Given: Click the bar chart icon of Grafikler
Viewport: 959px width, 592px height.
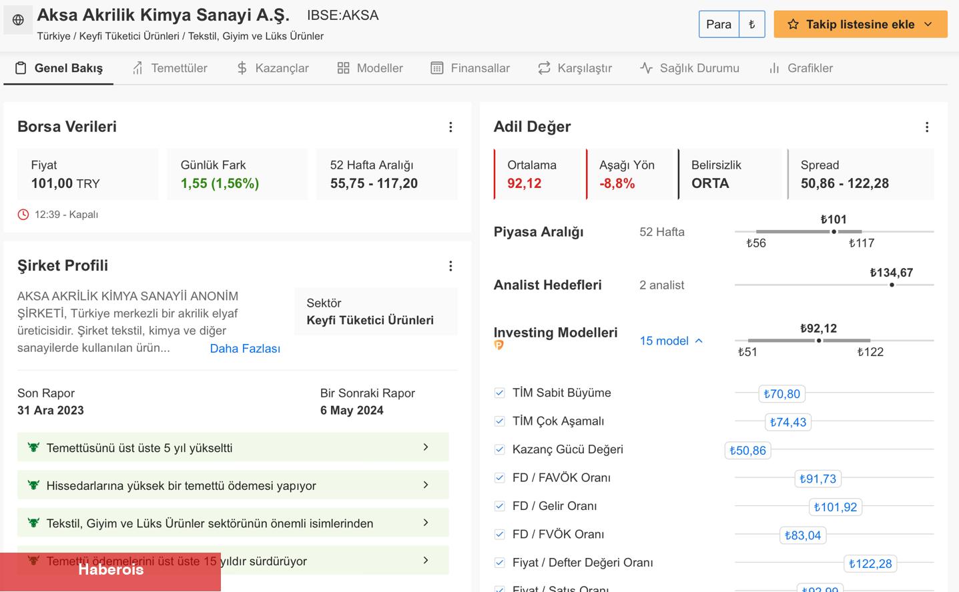Looking at the screenshot, I should click(x=774, y=68).
